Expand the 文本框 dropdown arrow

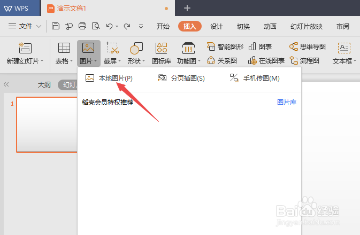click(355, 61)
